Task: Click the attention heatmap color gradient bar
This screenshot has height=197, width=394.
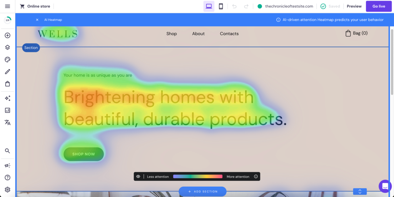Action: coord(198,177)
